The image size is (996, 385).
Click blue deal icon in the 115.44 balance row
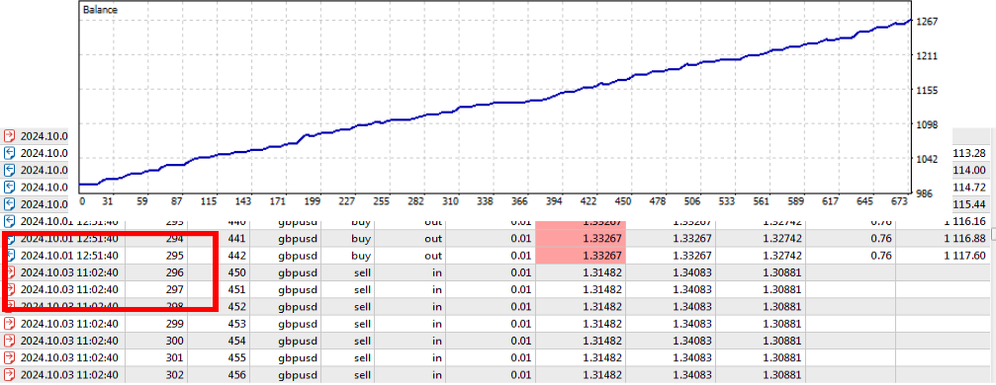(x=10, y=204)
